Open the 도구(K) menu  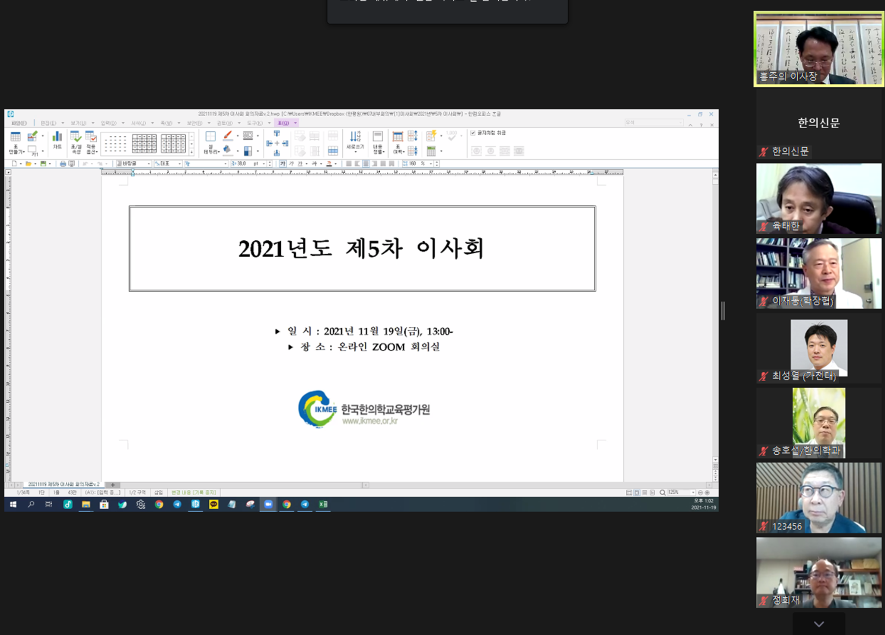coord(254,123)
